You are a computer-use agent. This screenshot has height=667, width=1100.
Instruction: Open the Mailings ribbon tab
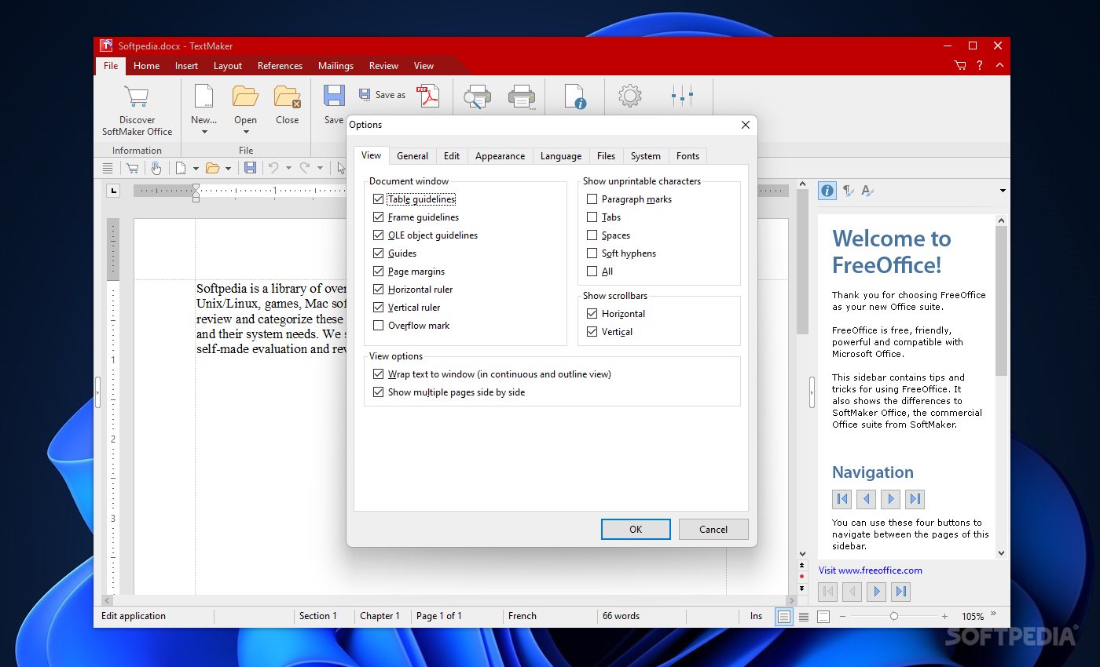coord(335,66)
